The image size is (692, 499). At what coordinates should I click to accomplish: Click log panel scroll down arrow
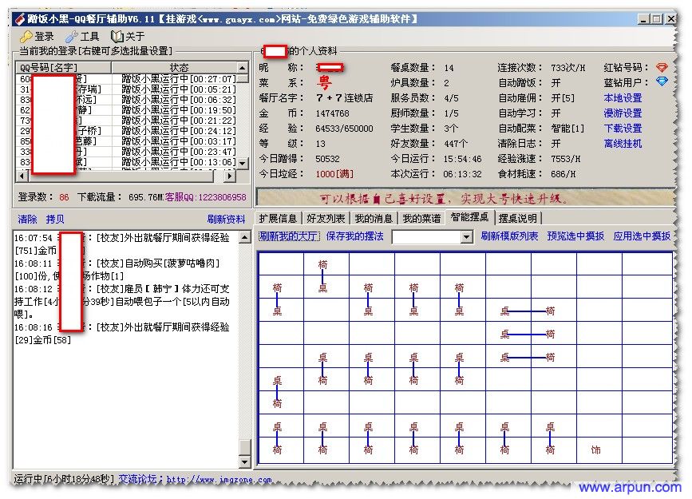[x=244, y=462]
